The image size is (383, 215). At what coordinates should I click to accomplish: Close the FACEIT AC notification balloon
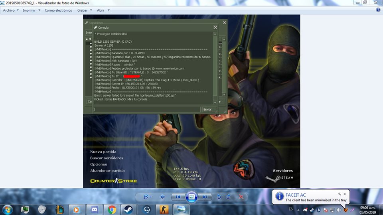345,194
